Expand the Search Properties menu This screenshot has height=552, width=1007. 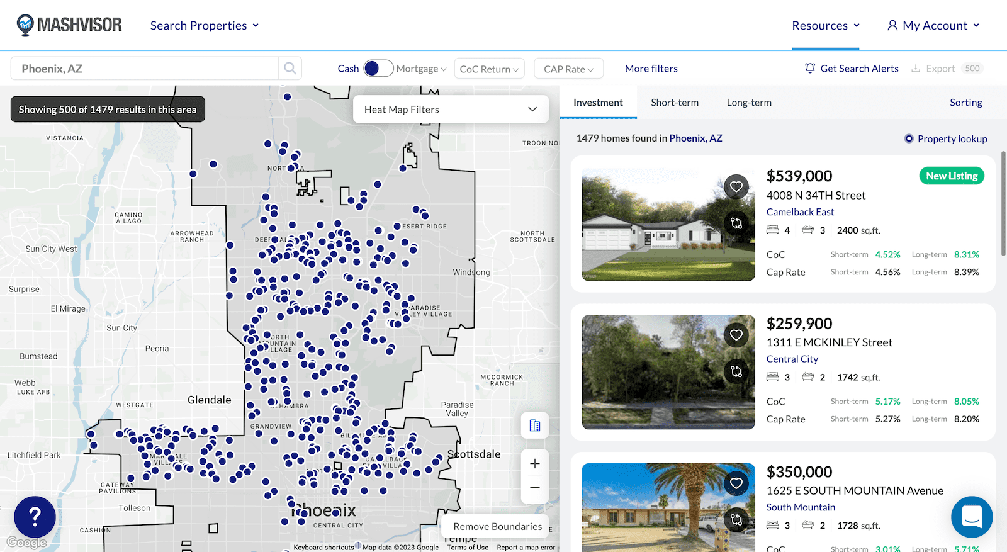click(205, 25)
